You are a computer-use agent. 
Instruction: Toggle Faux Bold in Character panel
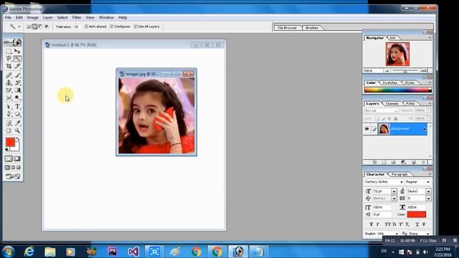pyautogui.click(x=372, y=224)
